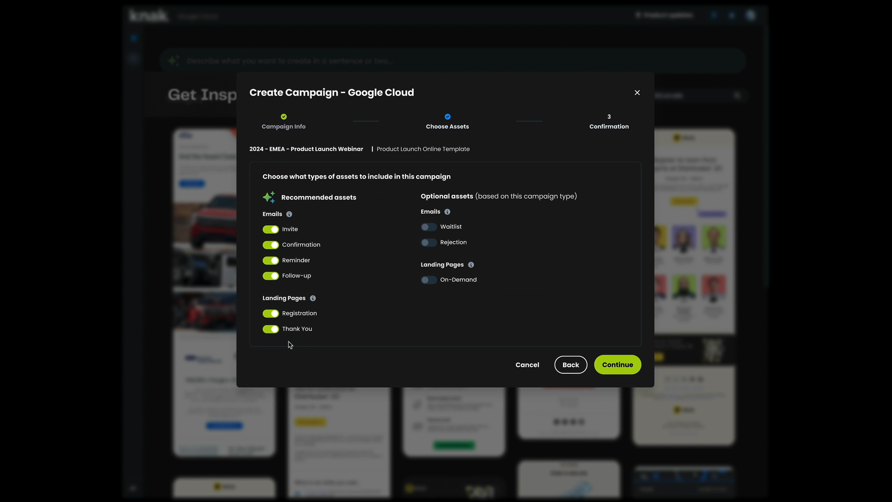This screenshot has height=502, width=892.
Task: Disable the Confirmation email toggle
Action: coord(270,245)
